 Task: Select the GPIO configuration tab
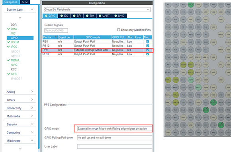click(x=50, y=16)
